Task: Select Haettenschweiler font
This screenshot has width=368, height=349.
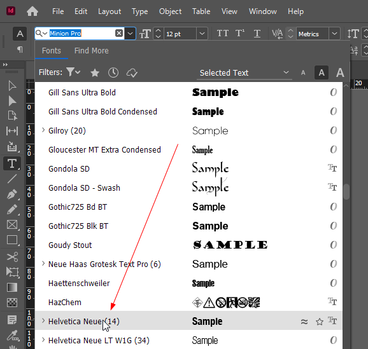Action: point(188,283)
